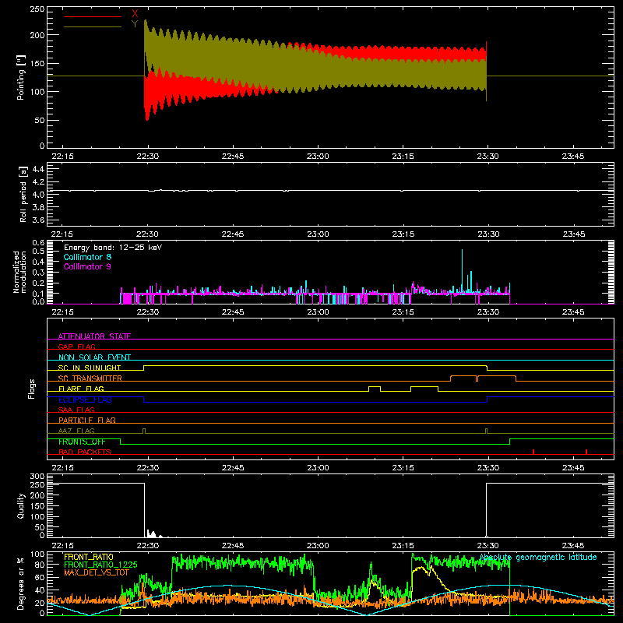
Task: Click the 0.6 tick on modulation axis
Action: point(38,243)
